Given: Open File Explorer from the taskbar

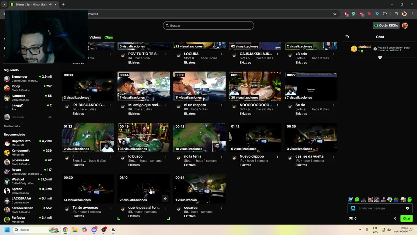Looking at the screenshot, I should [x=75, y=230].
